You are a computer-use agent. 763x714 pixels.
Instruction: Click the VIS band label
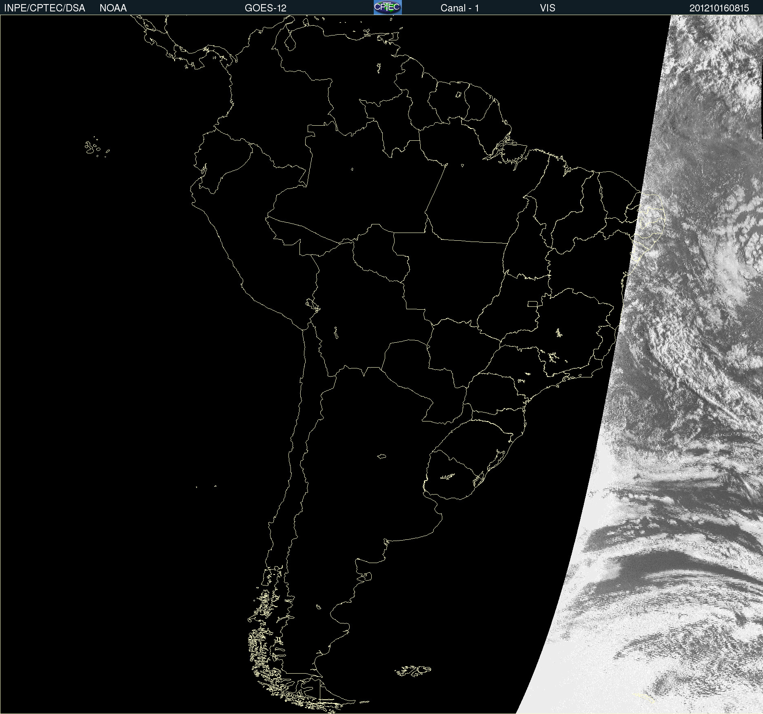click(x=548, y=8)
